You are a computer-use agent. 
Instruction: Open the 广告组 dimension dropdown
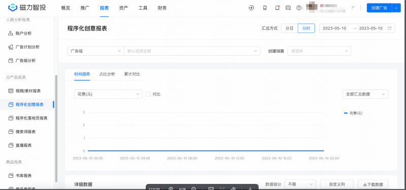pyautogui.click(x=96, y=51)
